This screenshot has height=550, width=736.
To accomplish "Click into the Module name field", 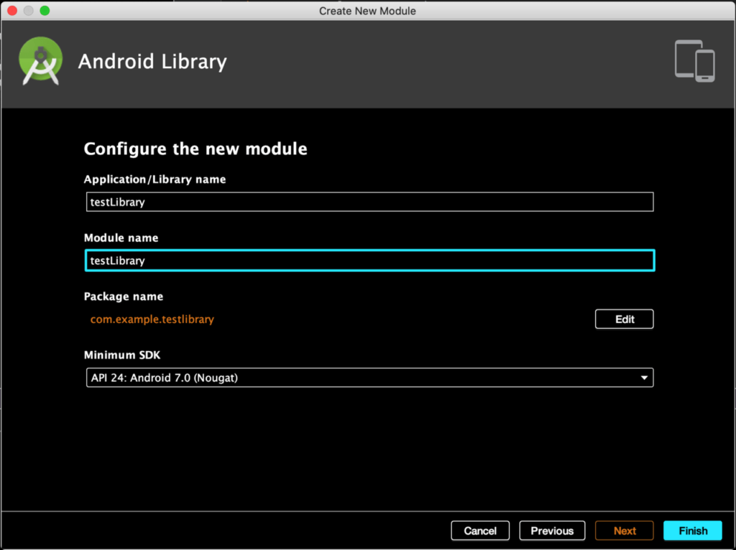I will coord(370,260).
